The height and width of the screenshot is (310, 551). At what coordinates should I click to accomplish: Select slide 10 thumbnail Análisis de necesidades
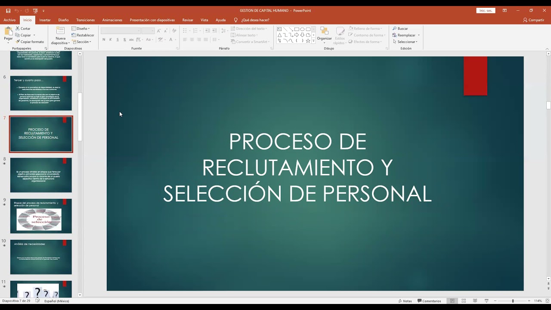click(41, 257)
